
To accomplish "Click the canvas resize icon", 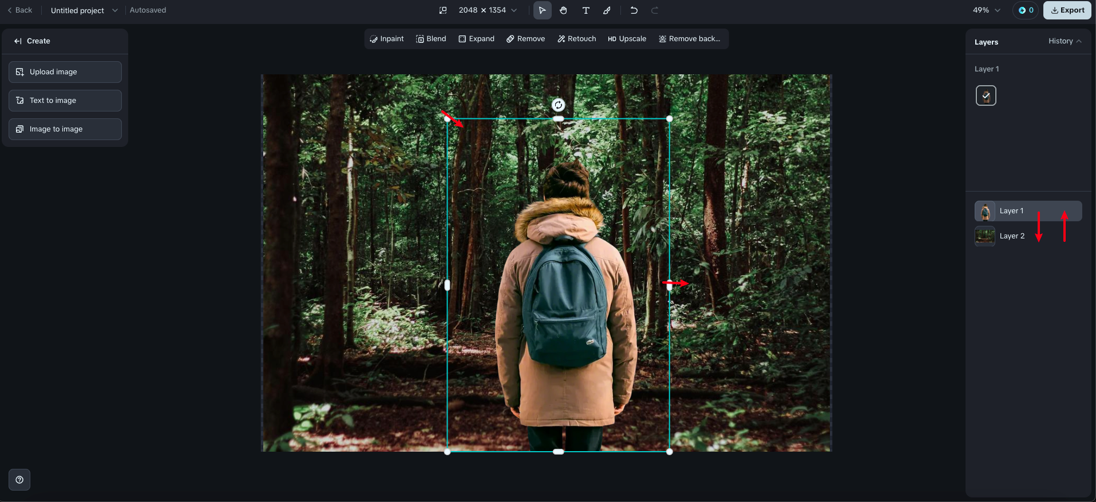I will 443,10.
